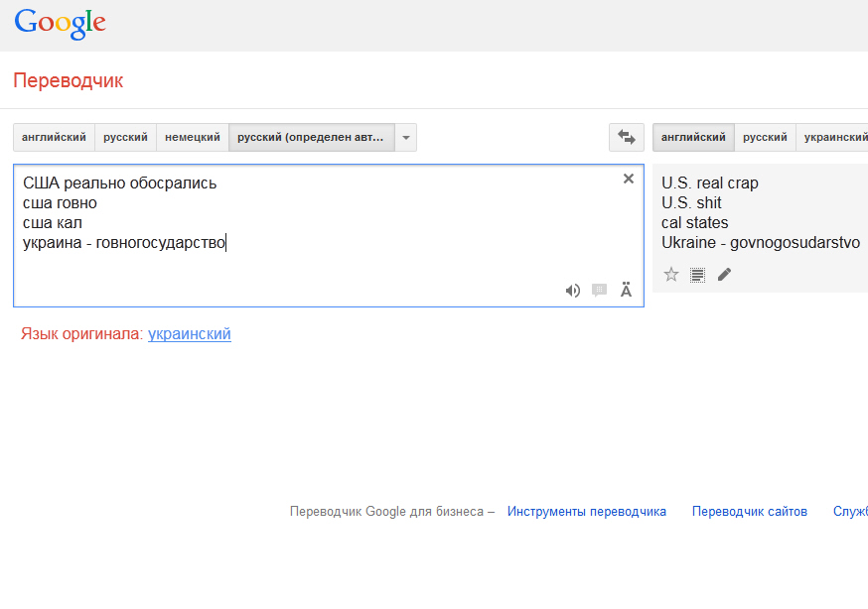868x609 pixels.
Task: Open the virtual keyboard Ä icon
Action: coord(626,291)
